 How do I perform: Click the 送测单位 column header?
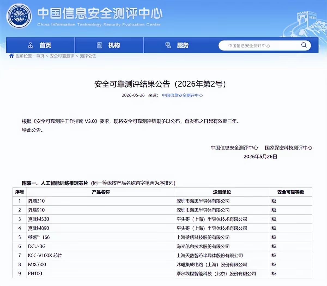tap(222, 192)
